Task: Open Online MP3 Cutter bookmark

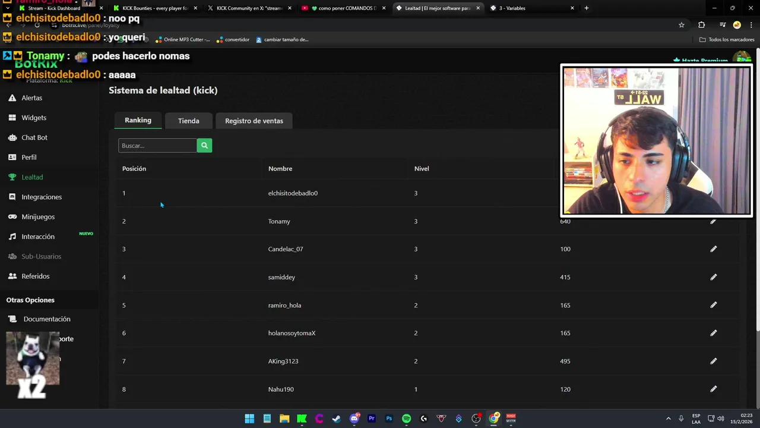Action: 183,40
